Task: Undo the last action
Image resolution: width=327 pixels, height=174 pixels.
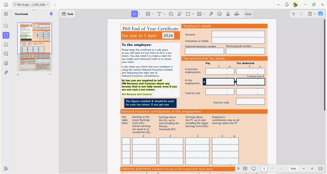Action: (x=294, y=14)
